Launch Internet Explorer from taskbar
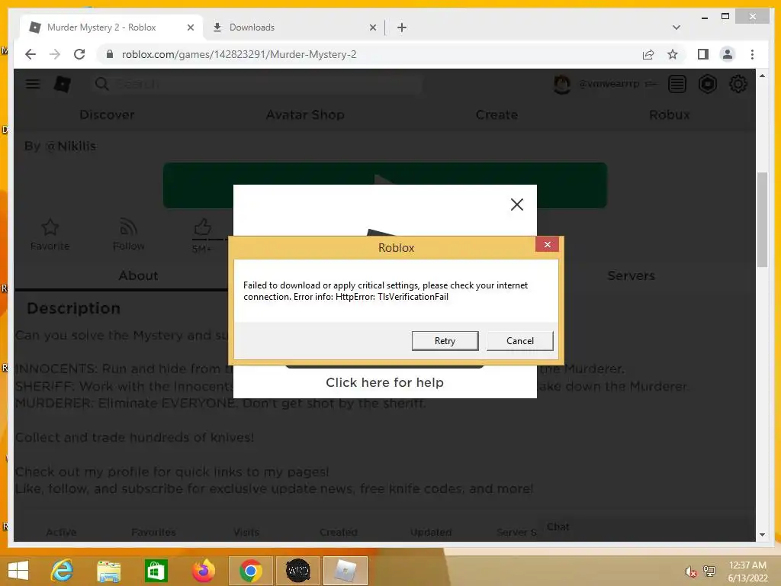Viewport: 781px width, 586px height. 63,571
